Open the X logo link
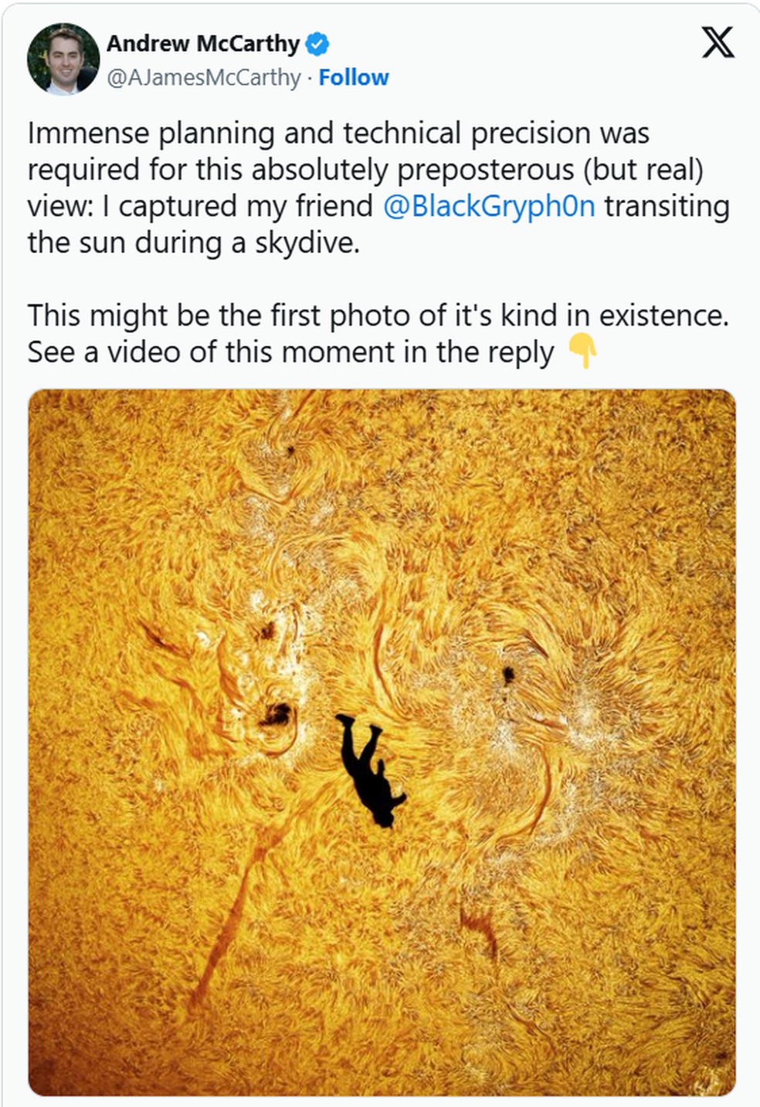Screen dimensions: 760x1107 718,42
